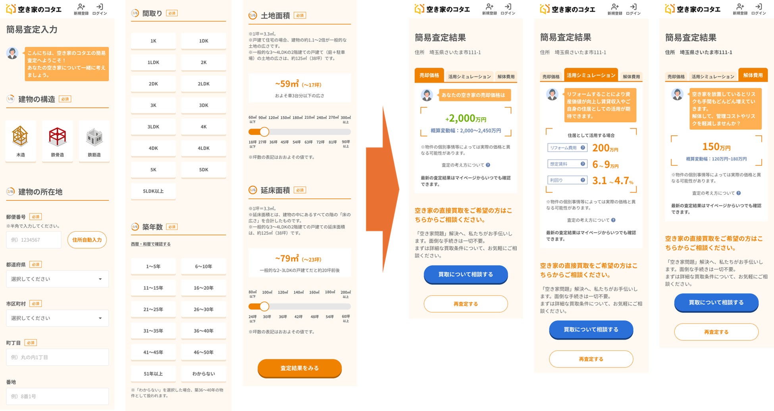Click 再査定する on the +2,000万円 result screen
This screenshot has width=774, height=411.
pyautogui.click(x=466, y=304)
